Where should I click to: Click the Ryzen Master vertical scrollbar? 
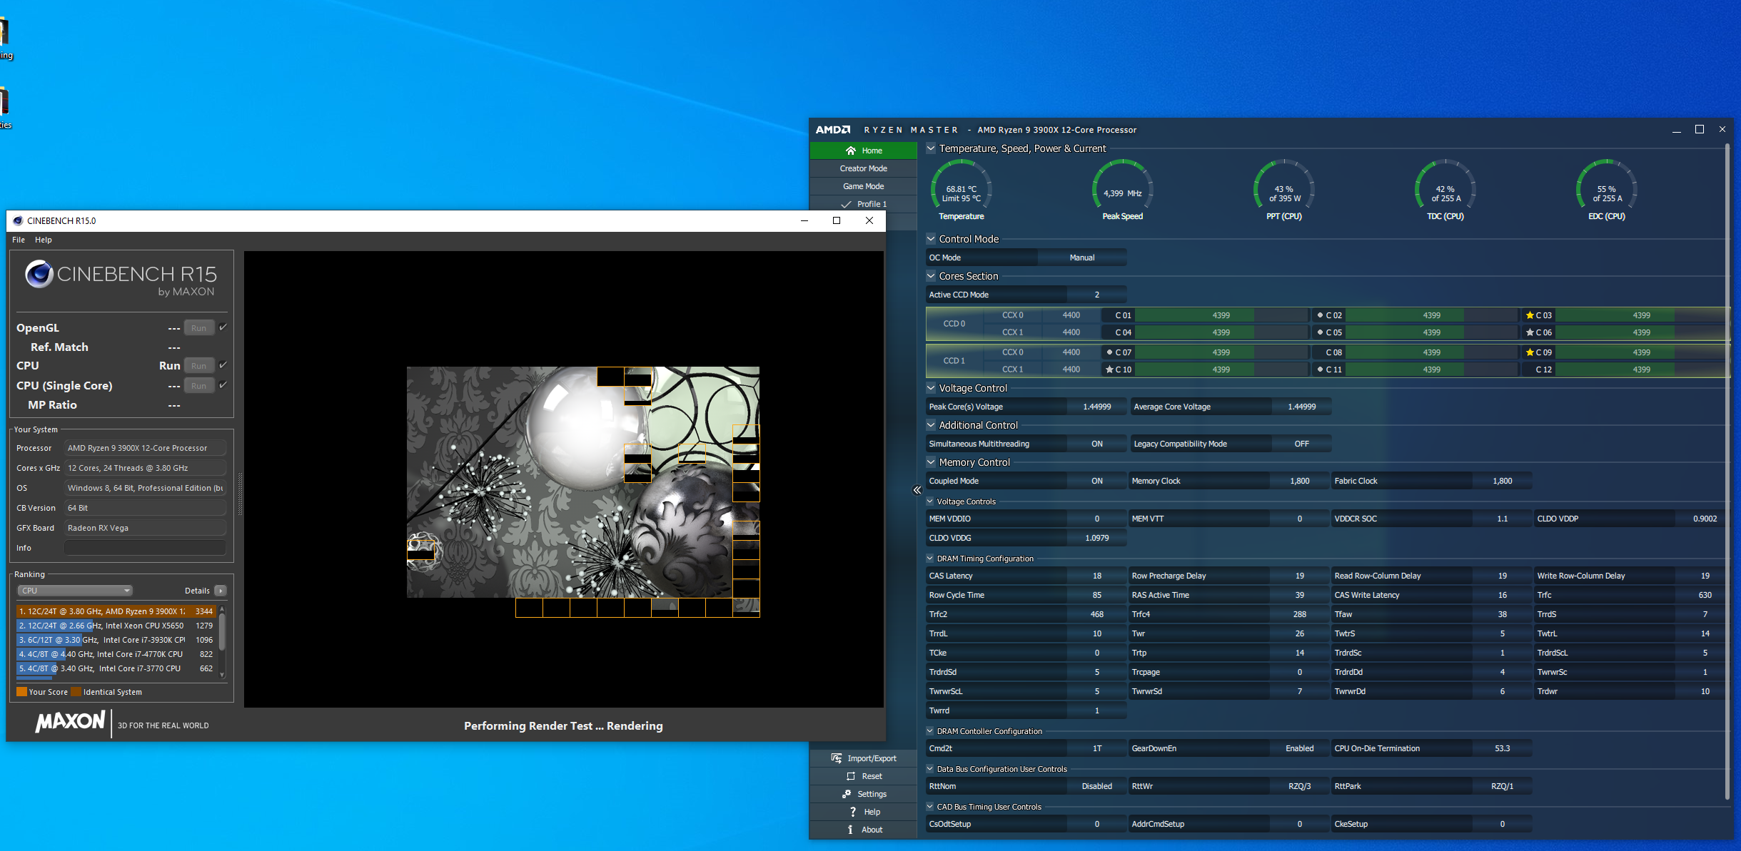tap(1727, 471)
